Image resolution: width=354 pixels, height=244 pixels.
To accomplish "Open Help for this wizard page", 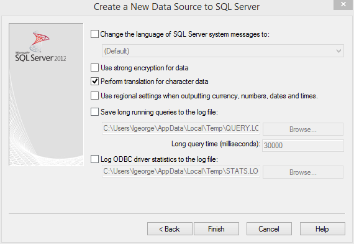I will (322, 229).
